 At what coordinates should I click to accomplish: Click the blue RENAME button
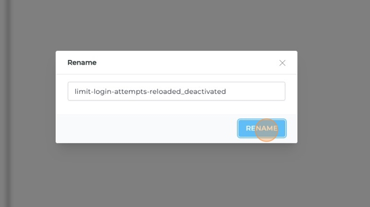(262, 128)
